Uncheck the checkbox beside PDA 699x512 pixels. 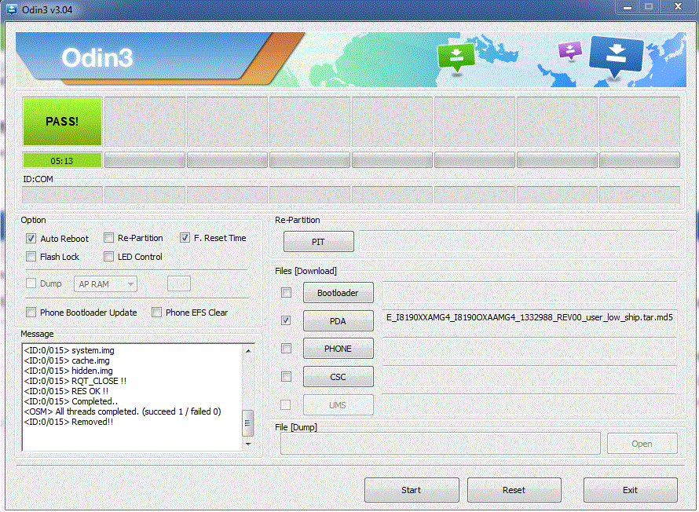point(286,320)
